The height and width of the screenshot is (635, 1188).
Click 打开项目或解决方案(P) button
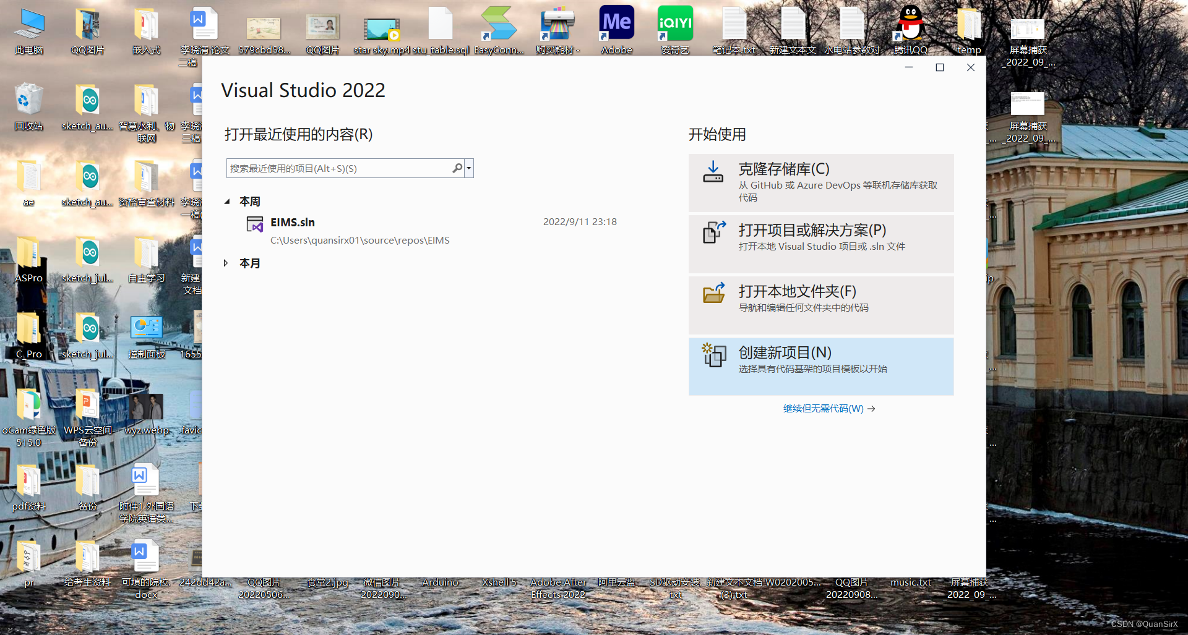821,244
